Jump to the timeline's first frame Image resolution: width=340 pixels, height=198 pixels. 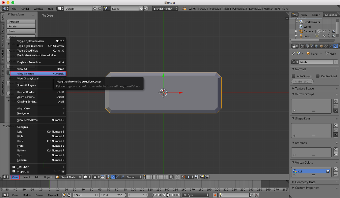click(x=154, y=195)
